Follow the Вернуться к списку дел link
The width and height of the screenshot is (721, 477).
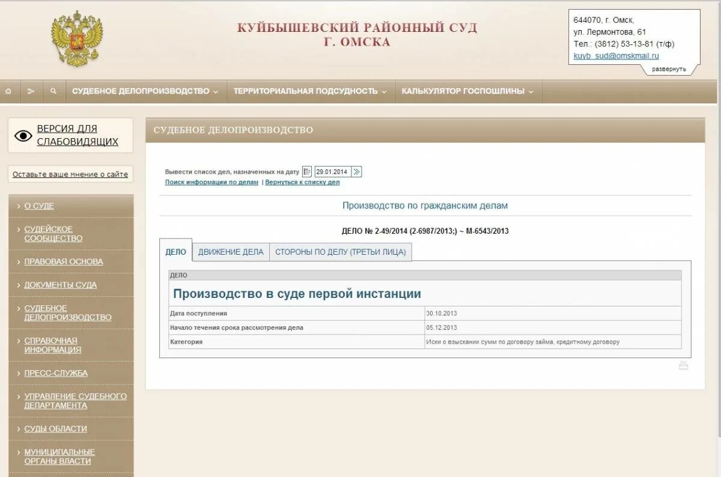pos(302,182)
